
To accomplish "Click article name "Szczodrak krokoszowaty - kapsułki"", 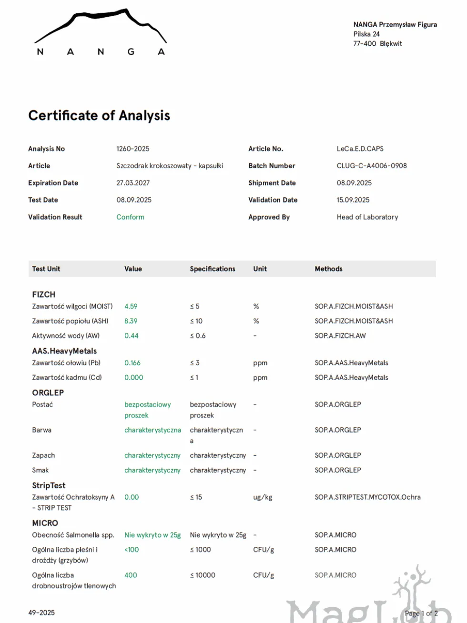I will click(x=170, y=166).
